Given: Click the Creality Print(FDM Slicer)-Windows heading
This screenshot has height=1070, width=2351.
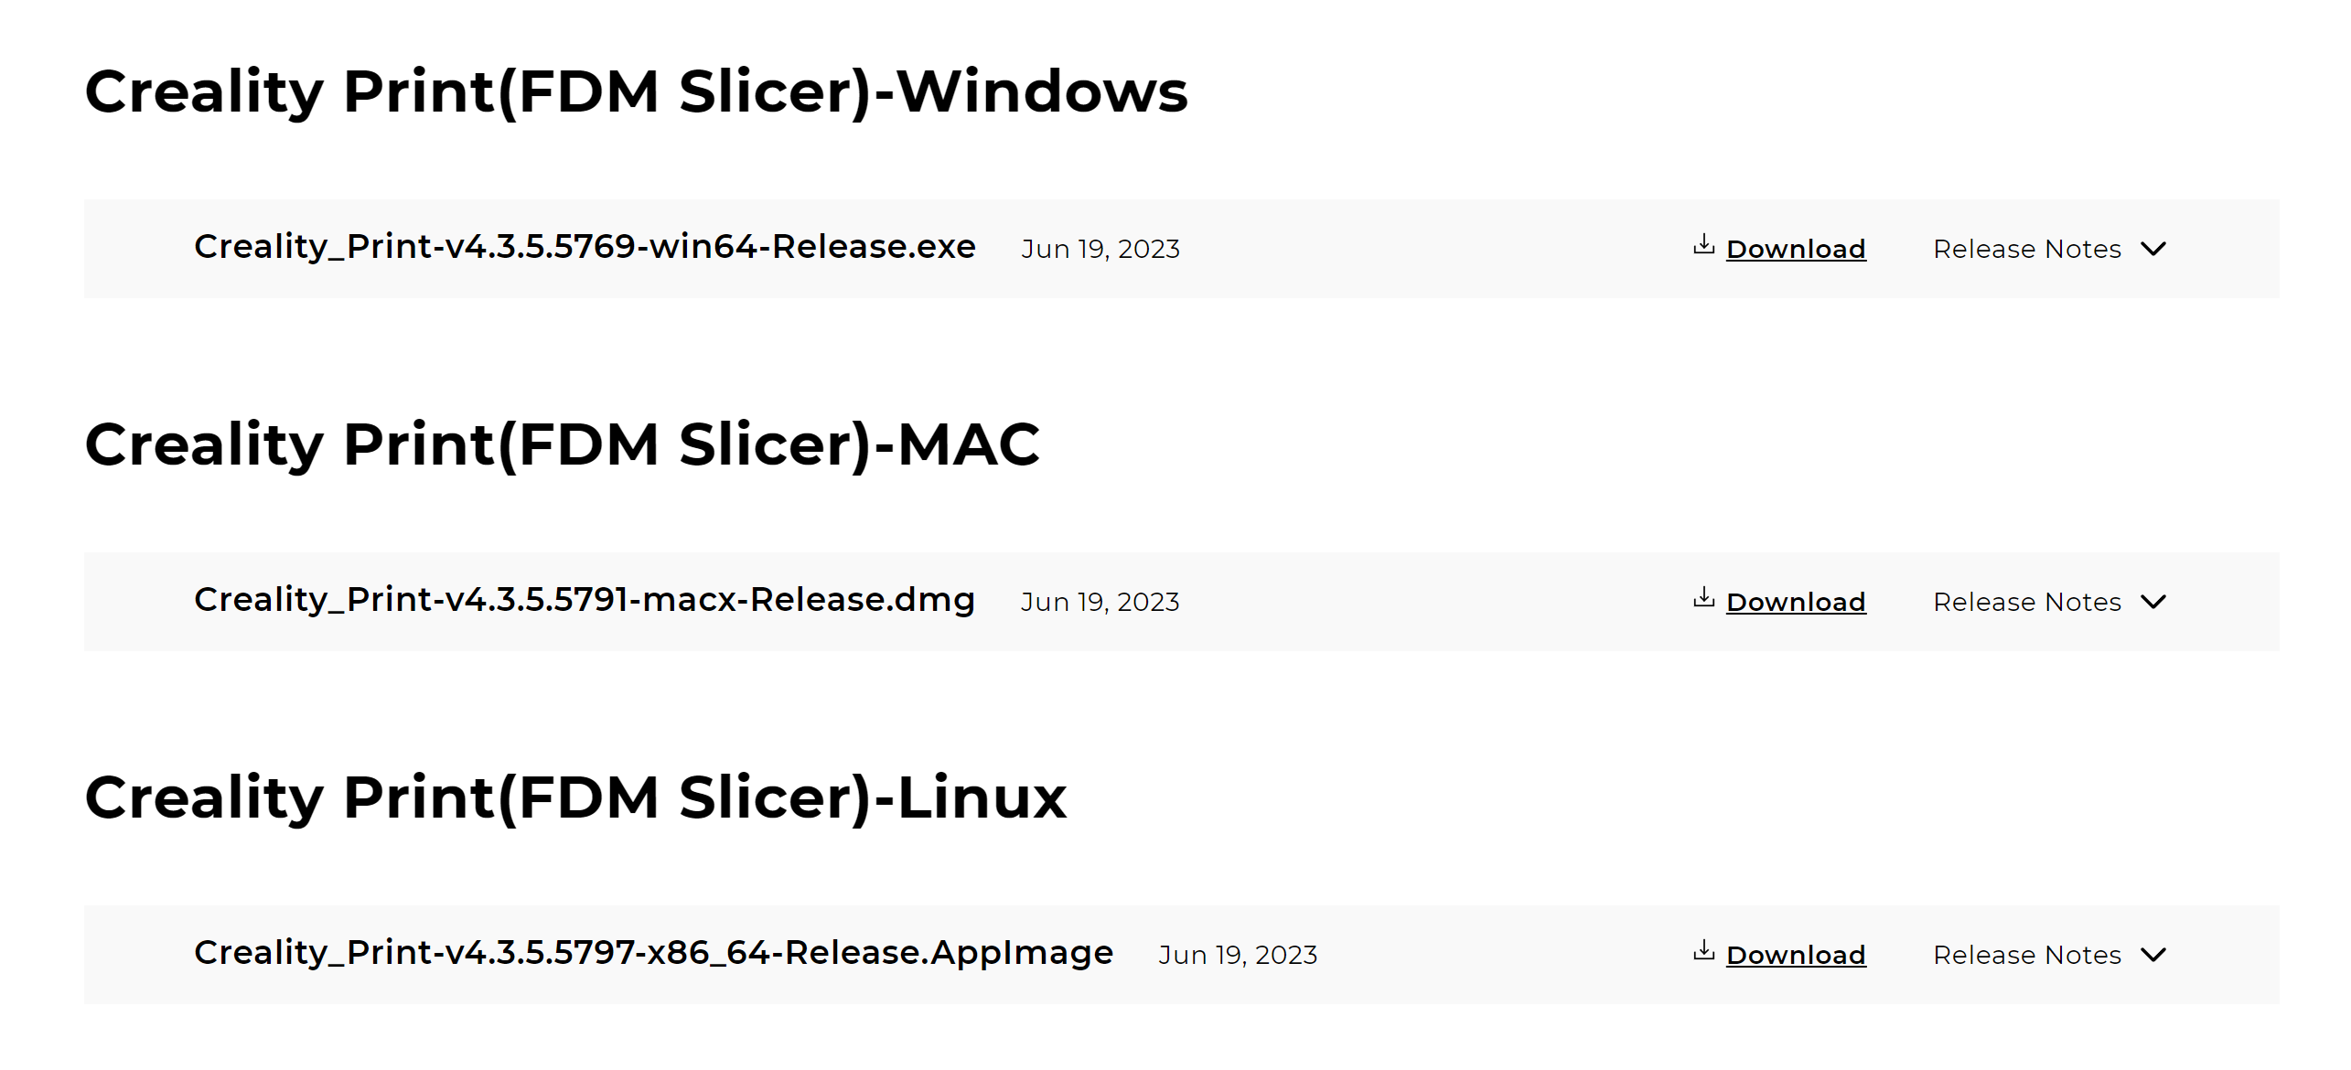Looking at the screenshot, I should (x=636, y=92).
